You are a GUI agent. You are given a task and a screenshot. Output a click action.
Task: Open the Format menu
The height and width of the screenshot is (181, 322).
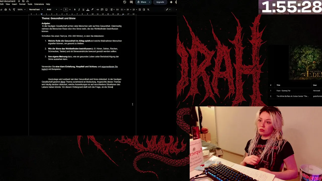pos(22,4)
